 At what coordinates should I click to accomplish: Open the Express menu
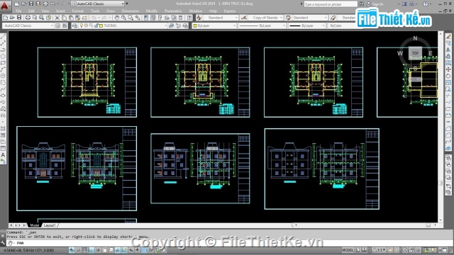[x=230, y=11]
